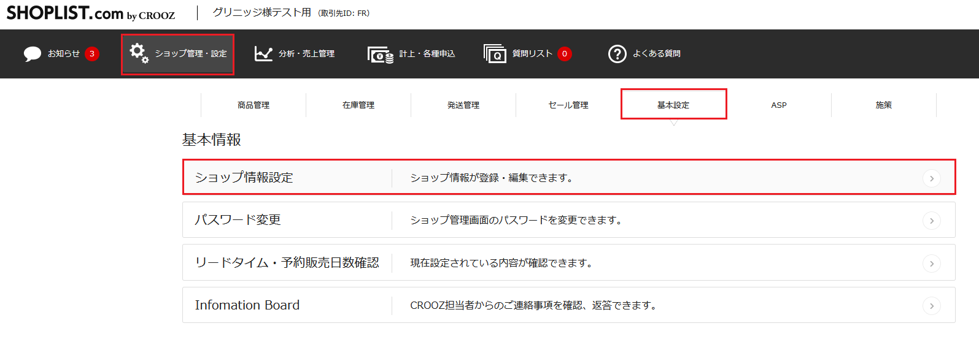Click chevron arrow on リードタイム row
979x353 pixels.
coord(932,264)
